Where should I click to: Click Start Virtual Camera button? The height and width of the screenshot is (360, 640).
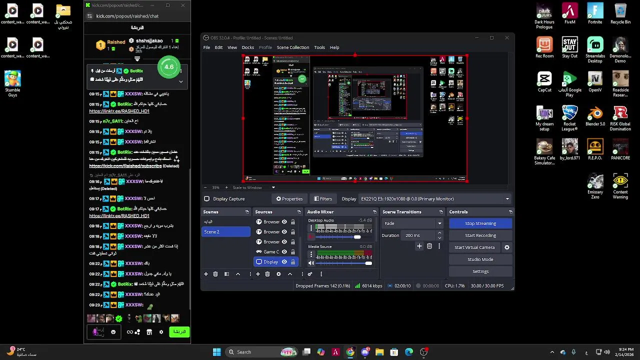click(x=474, y=247)
